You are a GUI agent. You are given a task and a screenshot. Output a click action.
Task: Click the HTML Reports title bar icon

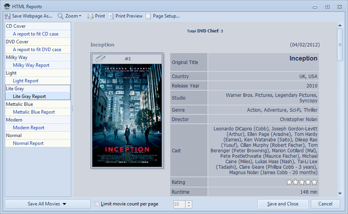(6, 6)
